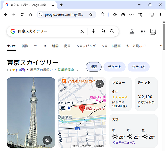Click the 営業時間中 status text
The height and width of the screenshot is (151, 166).
(x=66, y=70)
